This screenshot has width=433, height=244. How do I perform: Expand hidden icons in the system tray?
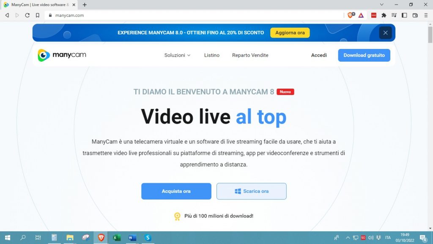pyautogui.click(x=348, y=238)
